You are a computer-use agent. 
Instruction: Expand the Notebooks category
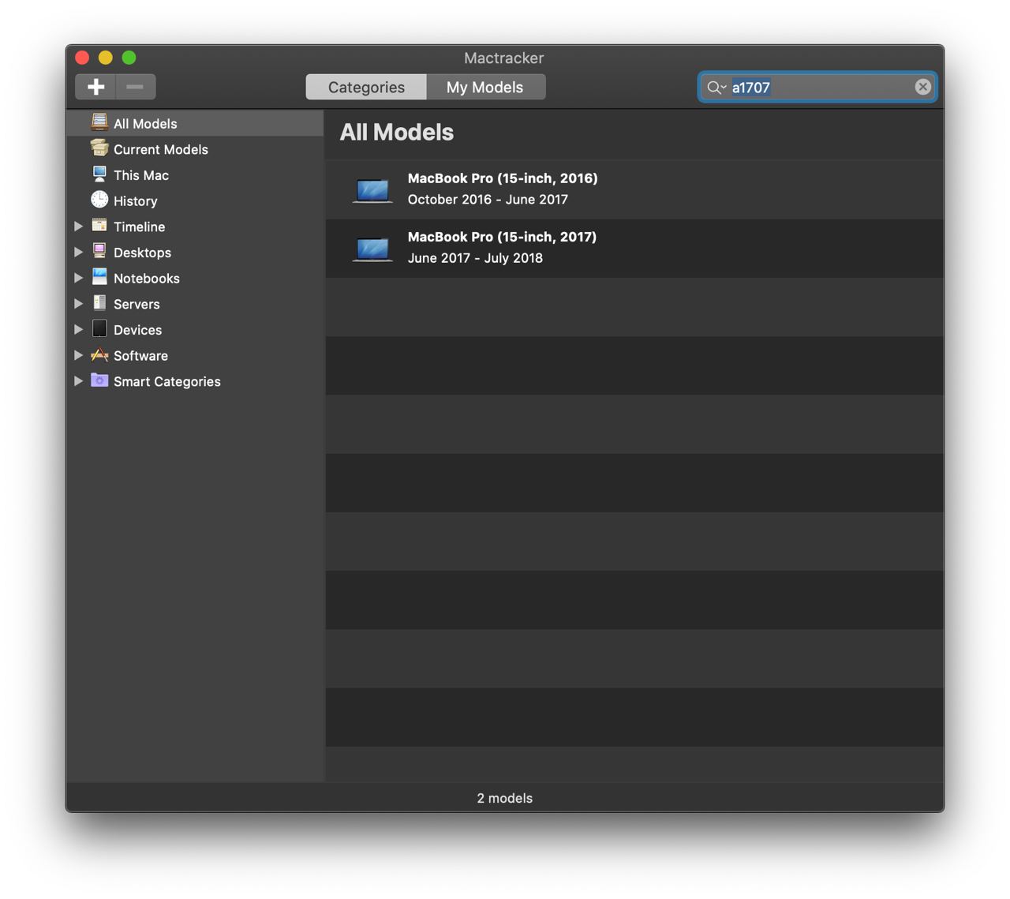[79, 278]
